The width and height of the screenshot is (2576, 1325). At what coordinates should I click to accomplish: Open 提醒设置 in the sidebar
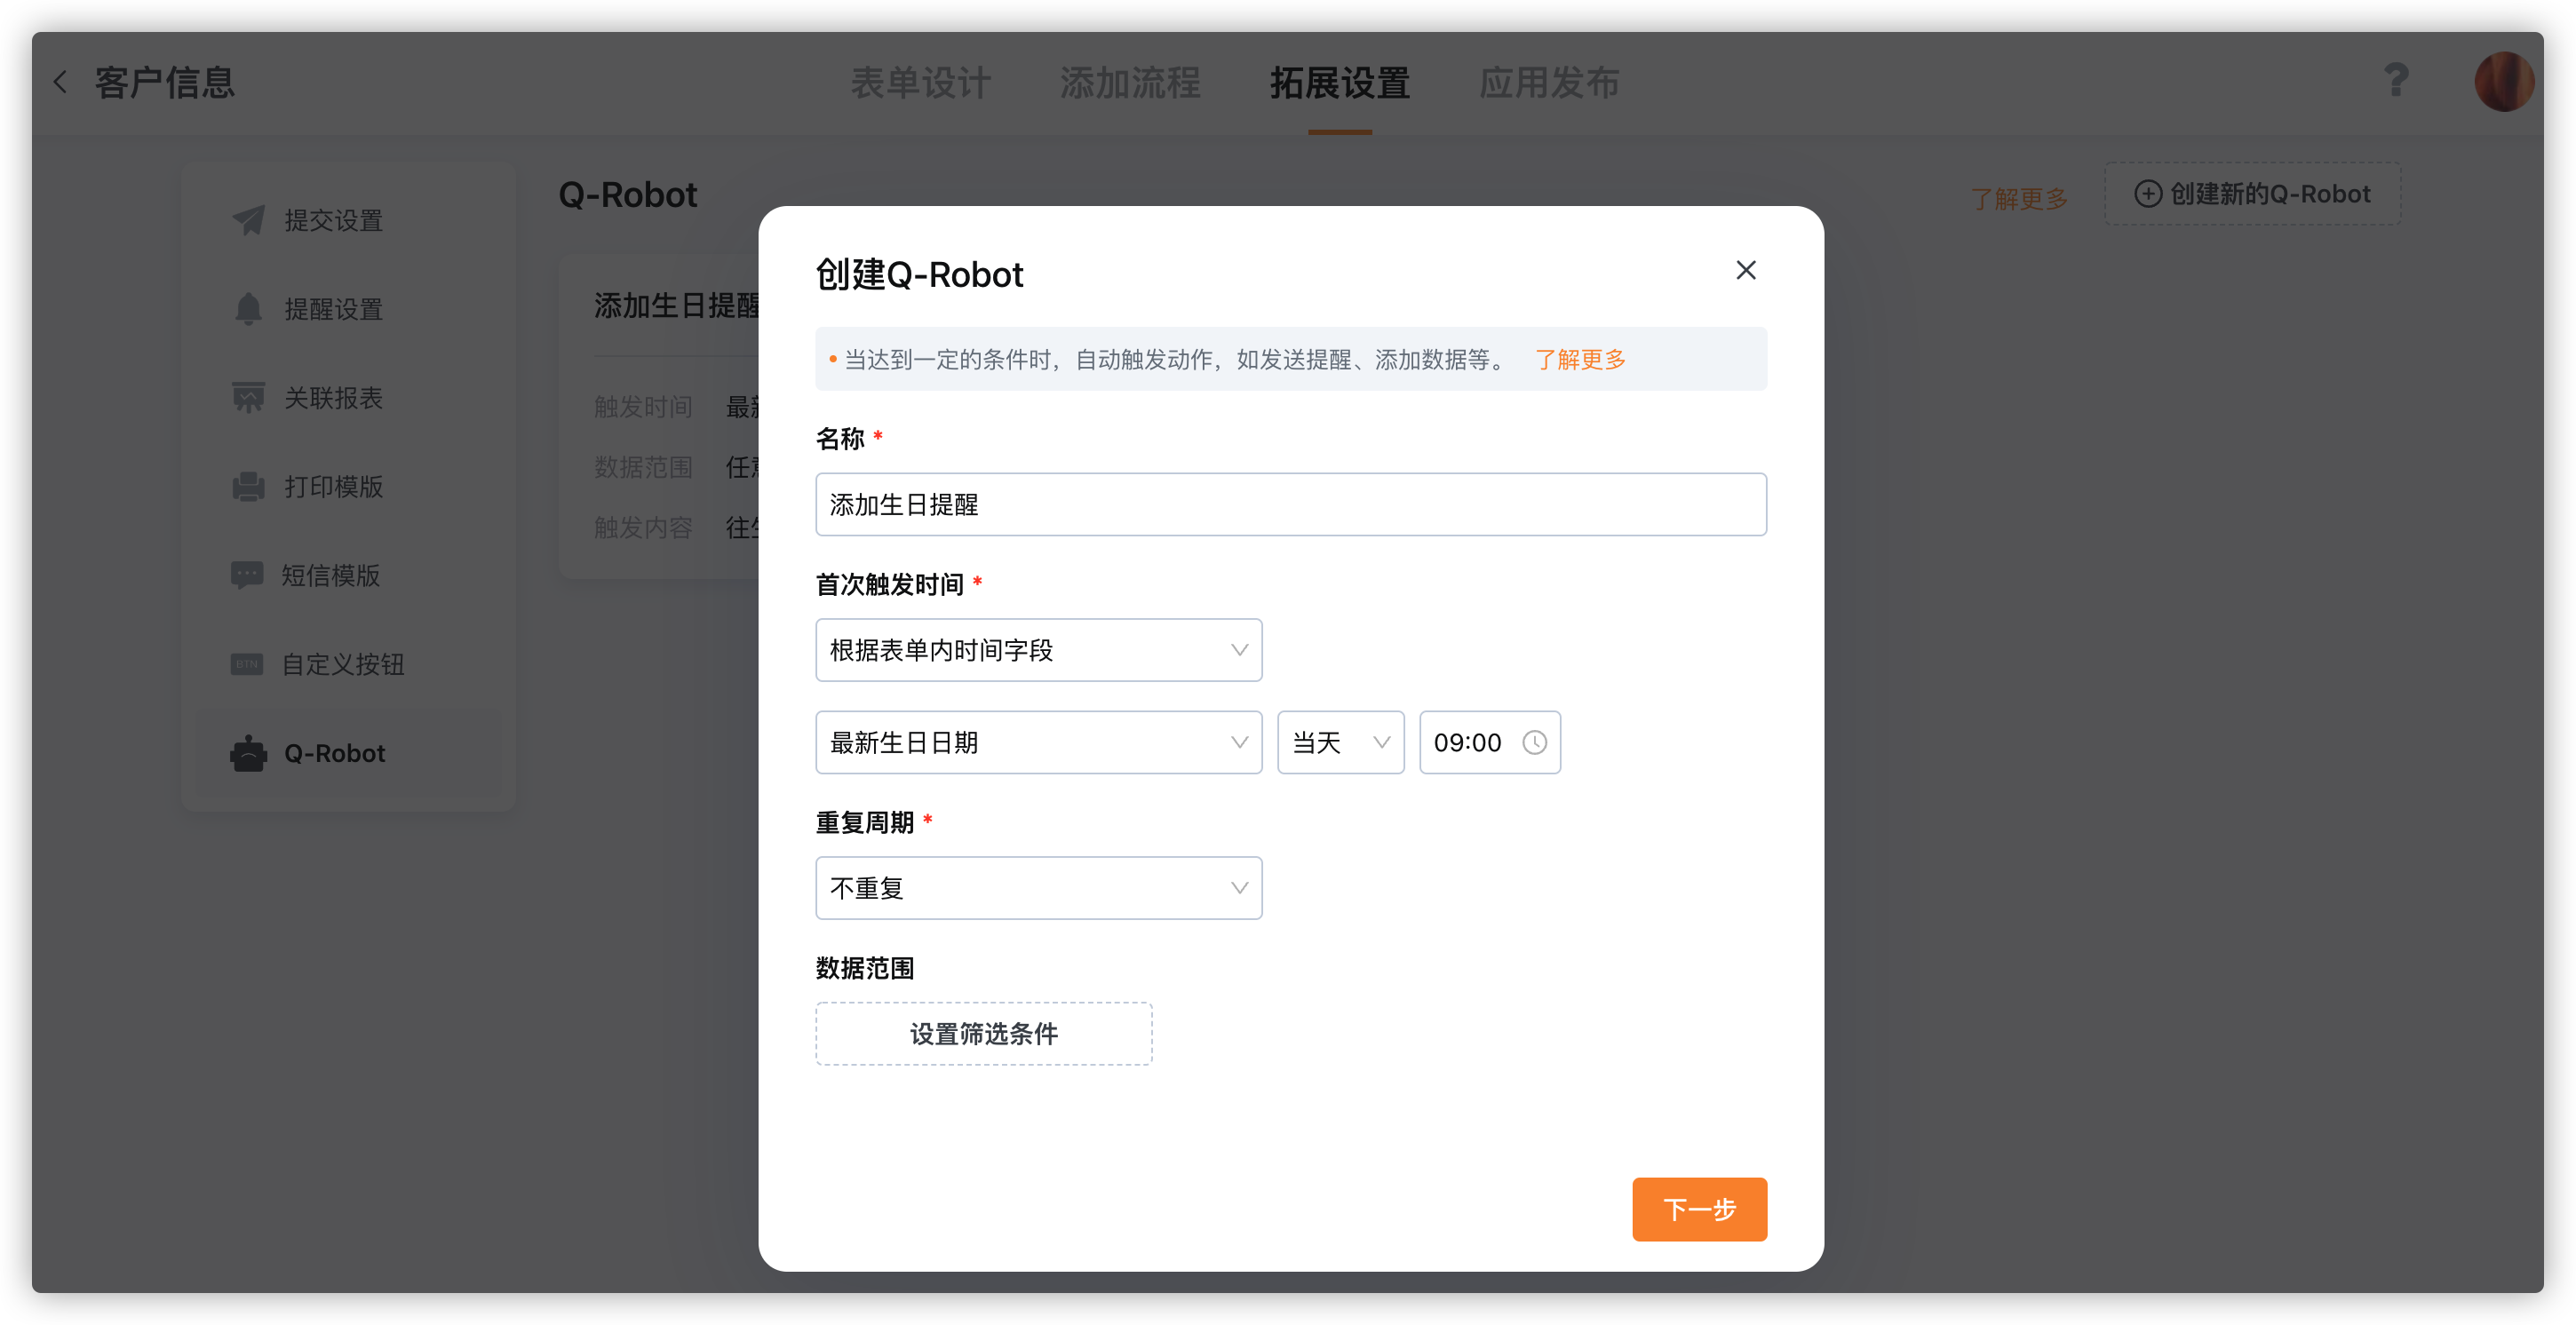[348, 309]
